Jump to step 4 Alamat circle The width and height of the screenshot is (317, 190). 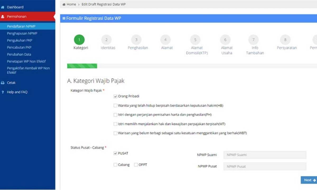coord(165,40)
